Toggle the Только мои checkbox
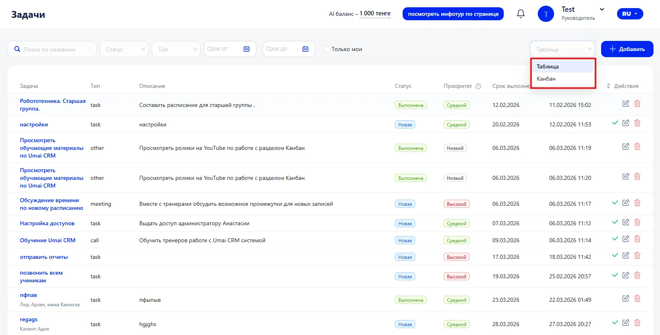The width and height of the screenshot is (660, 335). (x=327, y=49)
